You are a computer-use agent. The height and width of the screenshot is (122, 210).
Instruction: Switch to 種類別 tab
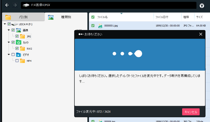66,17
